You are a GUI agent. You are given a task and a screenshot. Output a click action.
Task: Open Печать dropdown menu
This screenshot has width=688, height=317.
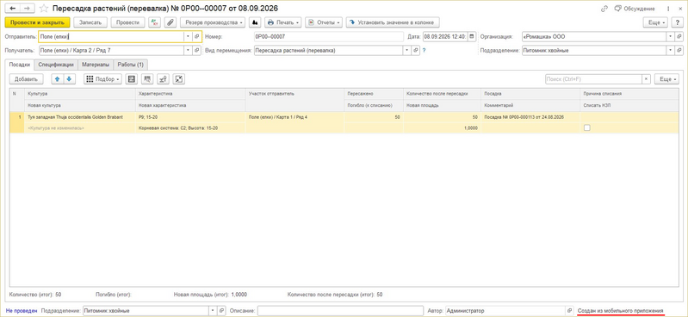click(283, 22)
